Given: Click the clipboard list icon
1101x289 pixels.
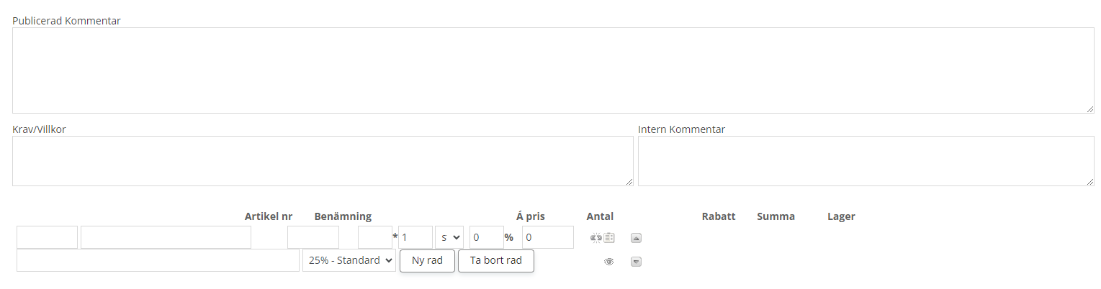Looking at the screenshot, I should (609, 237).
